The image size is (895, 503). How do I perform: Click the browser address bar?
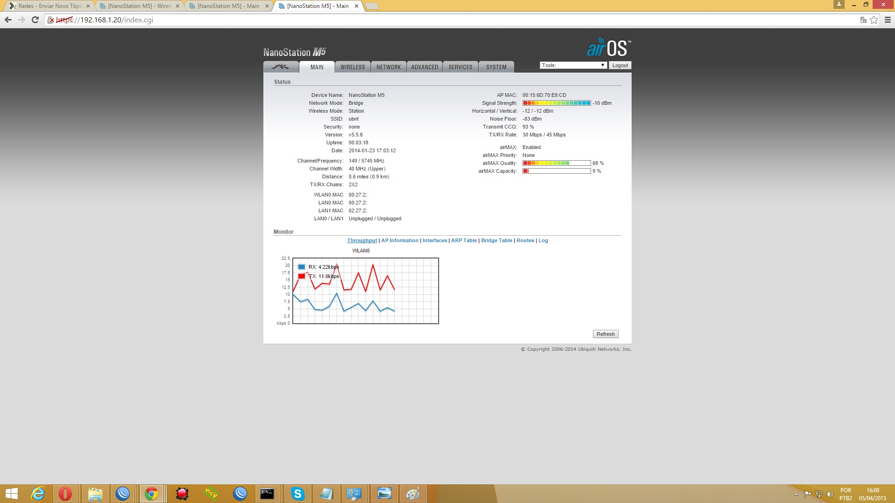(420, 20)
